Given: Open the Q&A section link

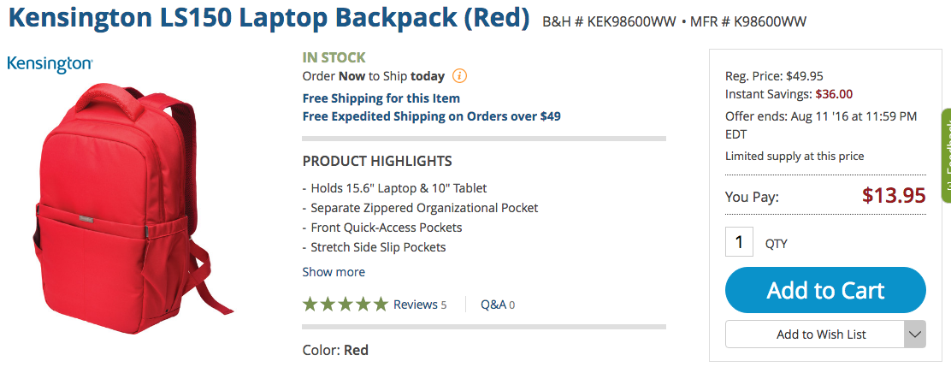Looking at the screenshot, I should [497, 304].
